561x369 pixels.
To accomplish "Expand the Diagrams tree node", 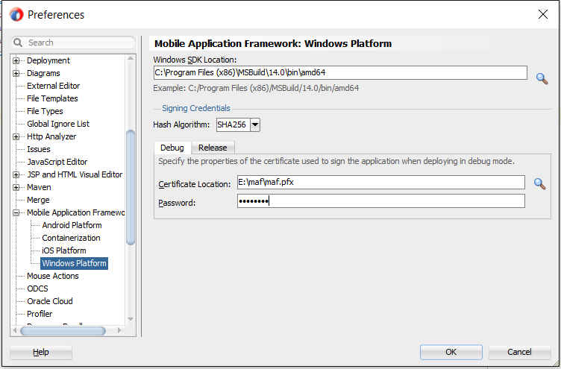I will pyautogui.click(x=16, y=73).
